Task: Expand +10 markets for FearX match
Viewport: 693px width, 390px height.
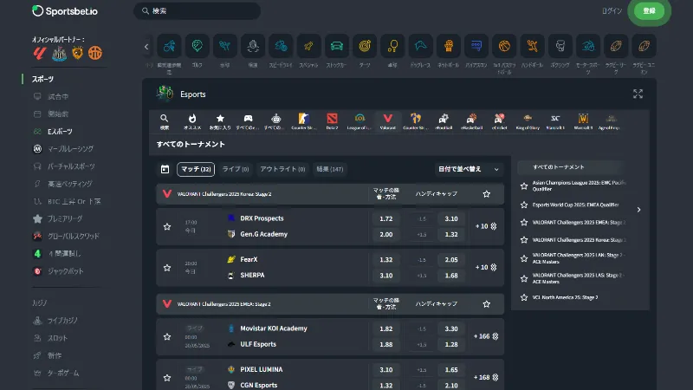Action: [x=486, y=267]
